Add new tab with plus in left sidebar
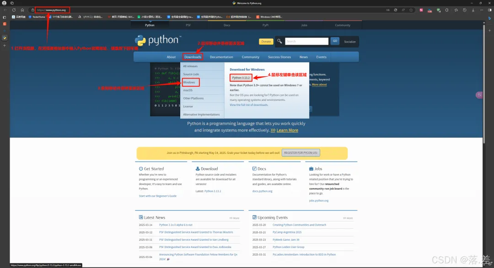Image resolution: width=494 pixels, height=268 pixels. (5, 46)
